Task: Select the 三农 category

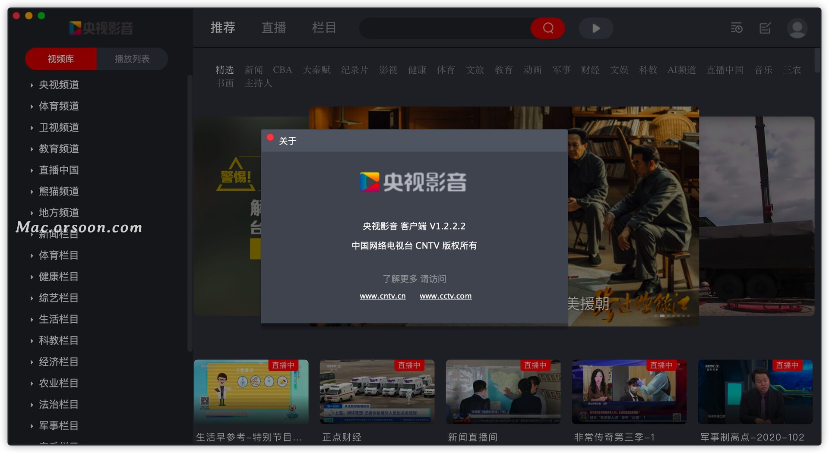Action: [x=792, y=70]
